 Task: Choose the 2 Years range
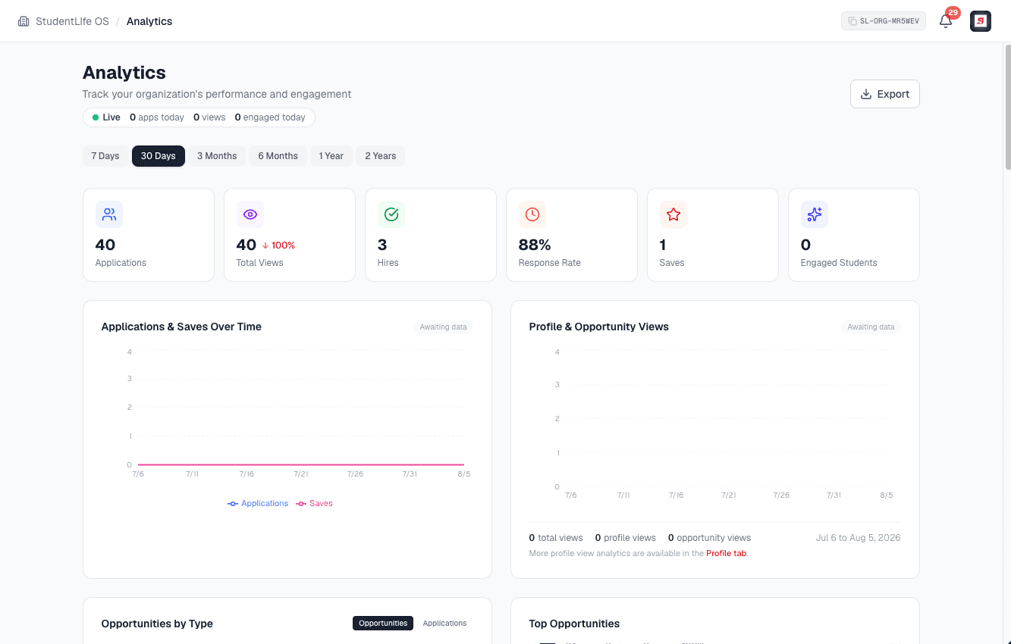point(381,156)
